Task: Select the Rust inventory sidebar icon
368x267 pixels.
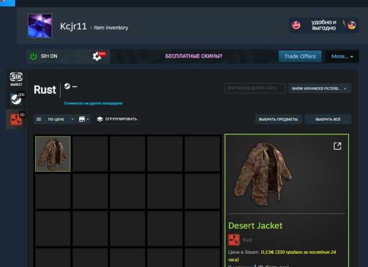Action: coord(16,119)
